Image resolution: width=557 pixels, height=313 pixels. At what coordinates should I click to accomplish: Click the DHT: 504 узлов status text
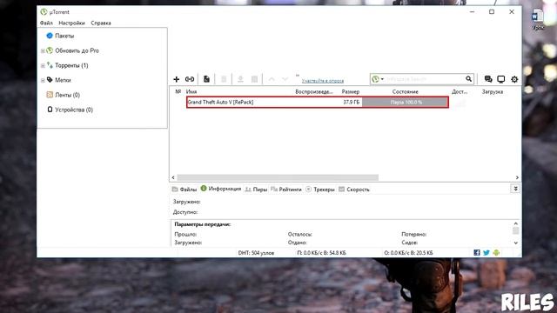256,253
